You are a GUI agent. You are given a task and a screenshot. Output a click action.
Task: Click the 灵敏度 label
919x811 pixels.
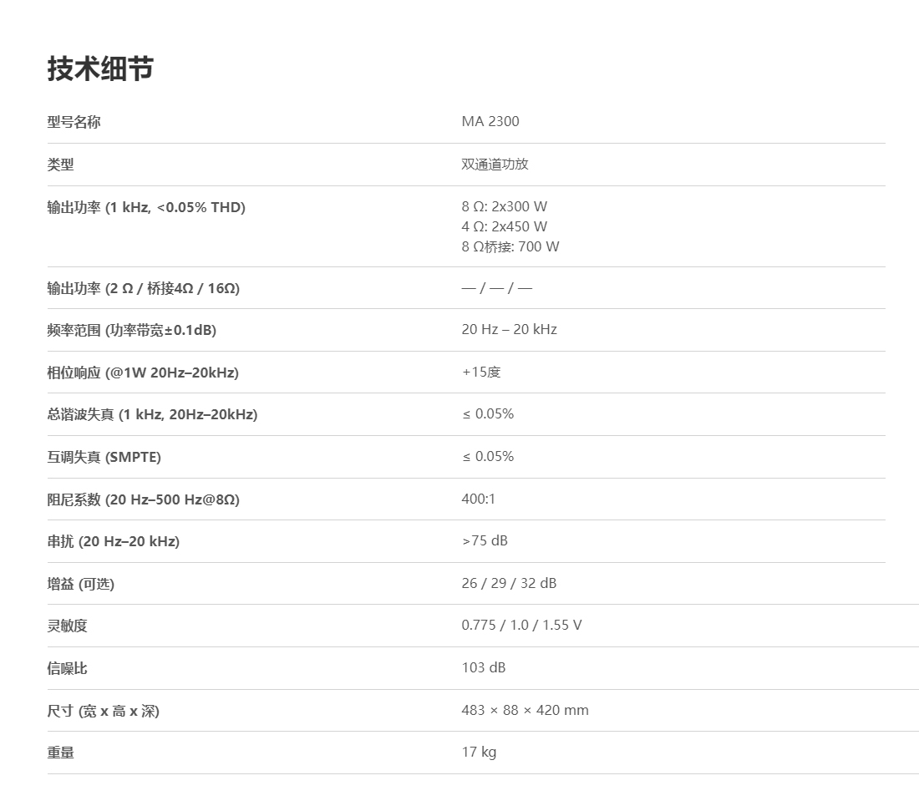(67, 626)
